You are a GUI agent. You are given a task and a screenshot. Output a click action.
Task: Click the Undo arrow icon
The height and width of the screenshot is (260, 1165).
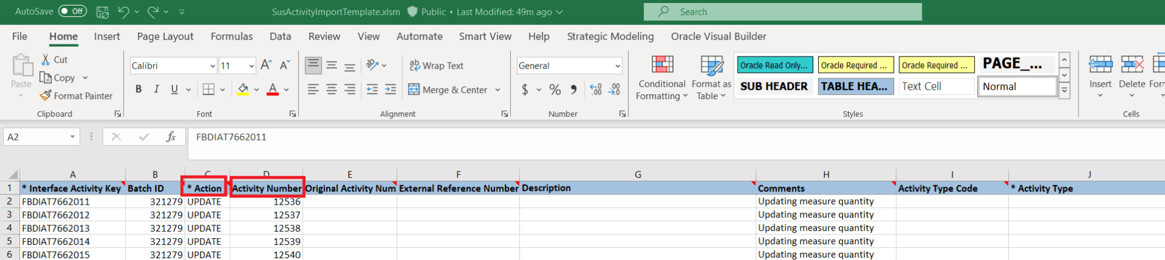[124, 12]
